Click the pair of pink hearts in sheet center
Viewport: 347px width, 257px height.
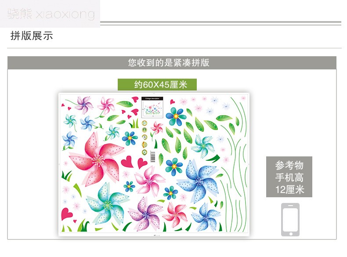(x=134, y=162)
